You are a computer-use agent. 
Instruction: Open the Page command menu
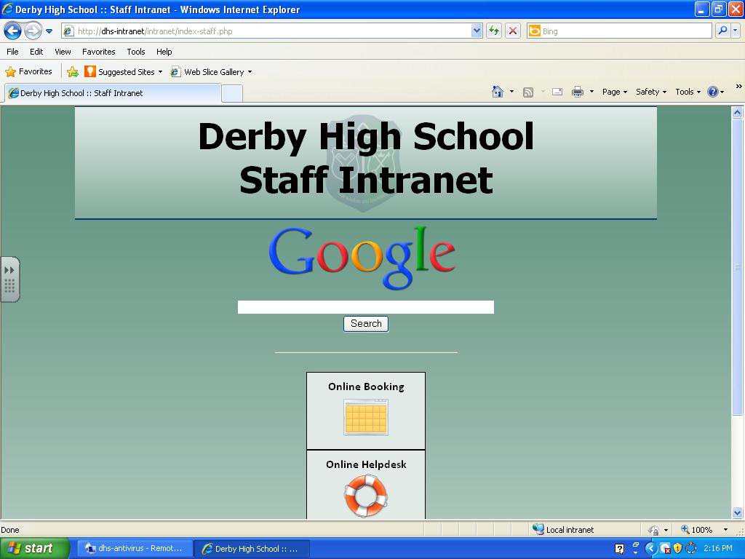point(614,92)
